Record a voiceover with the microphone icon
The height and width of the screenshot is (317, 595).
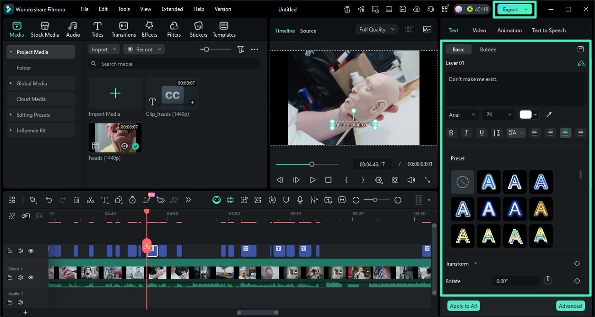click(x=300, y=200)
